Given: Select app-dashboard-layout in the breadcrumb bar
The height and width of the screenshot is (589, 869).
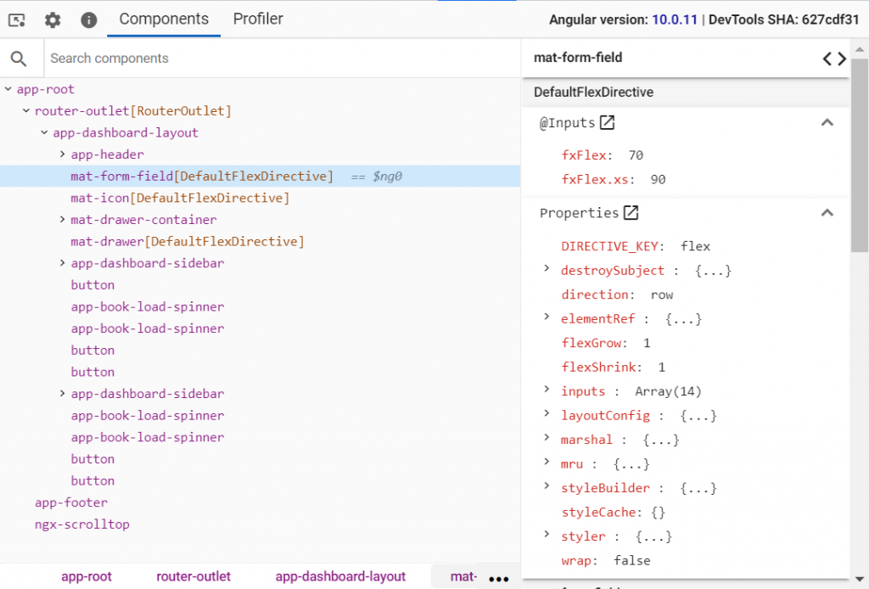Looking at the screenshot, I should (x=340, y=576).
